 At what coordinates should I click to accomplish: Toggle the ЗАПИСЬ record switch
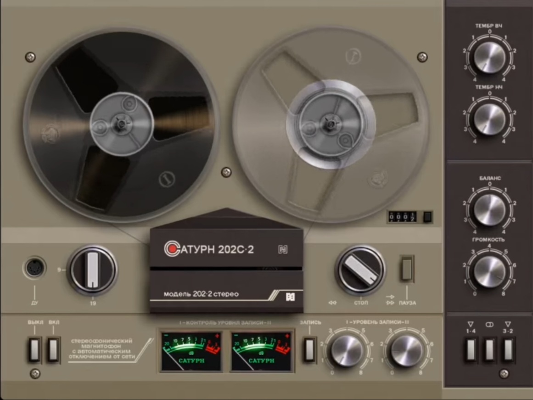[x=310, y=350]
